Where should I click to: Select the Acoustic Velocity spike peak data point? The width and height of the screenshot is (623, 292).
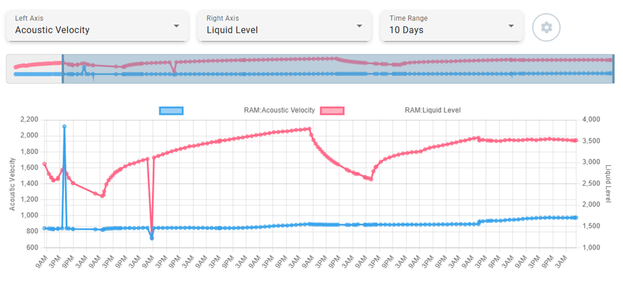coord(64,127)
